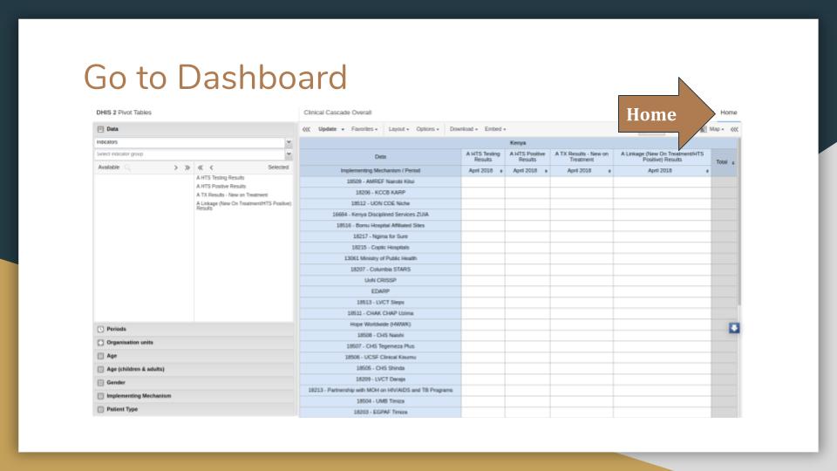
Task: Sort by A TX Results April 2018 column
Action: 609,172
